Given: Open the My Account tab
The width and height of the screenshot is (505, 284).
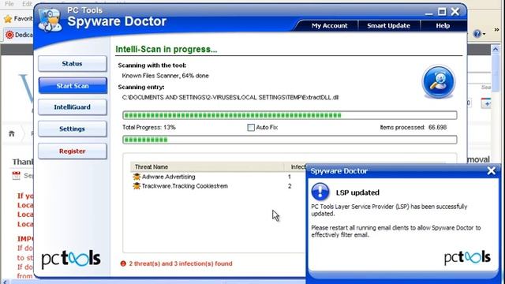Looking at the screenshot, I should pos(329,26).
